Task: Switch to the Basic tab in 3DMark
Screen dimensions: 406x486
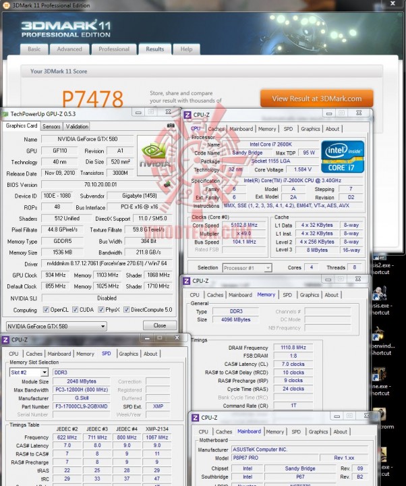Action: (34, 49)
